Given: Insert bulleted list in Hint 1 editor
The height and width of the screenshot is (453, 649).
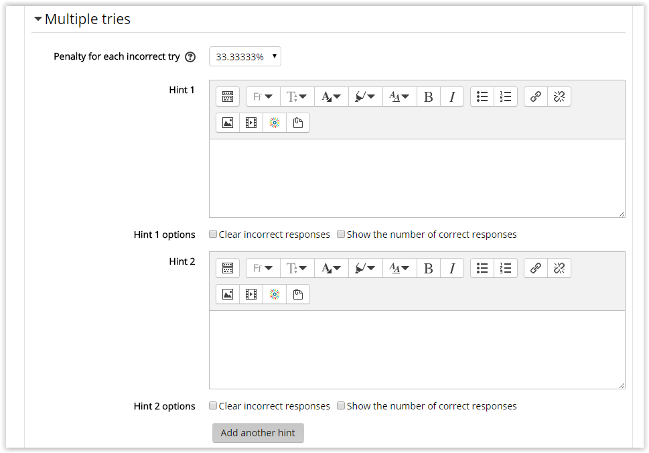Looking at the screenshot, I should tap(482, 96).
